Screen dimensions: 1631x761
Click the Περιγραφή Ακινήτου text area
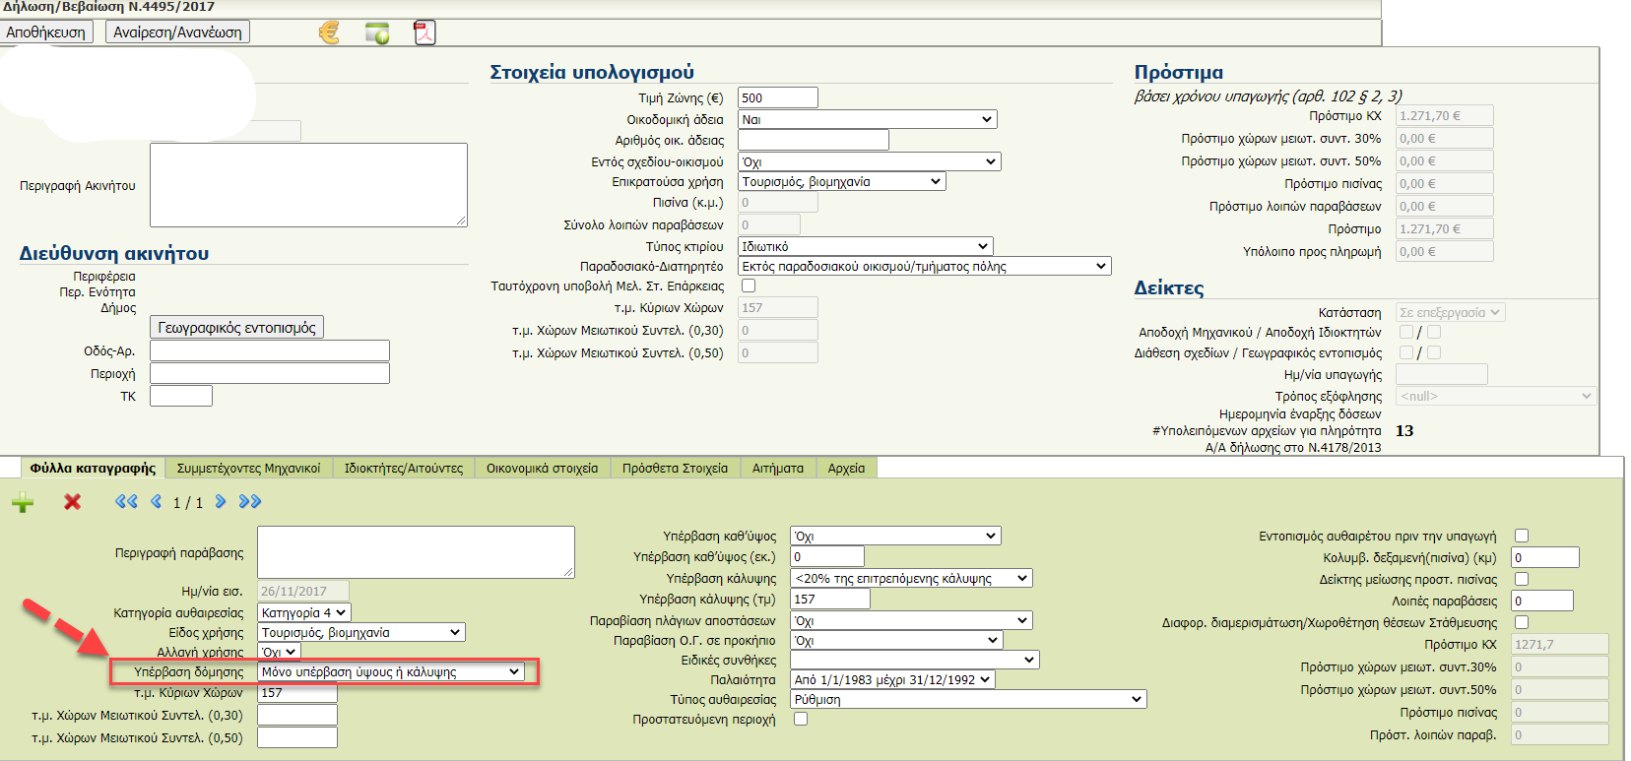pyautogui.click(x=308, y=185)
